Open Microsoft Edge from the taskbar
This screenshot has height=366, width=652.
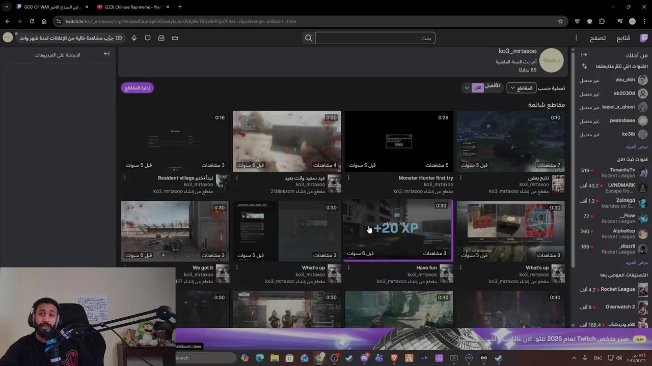[x=260, y=358]
